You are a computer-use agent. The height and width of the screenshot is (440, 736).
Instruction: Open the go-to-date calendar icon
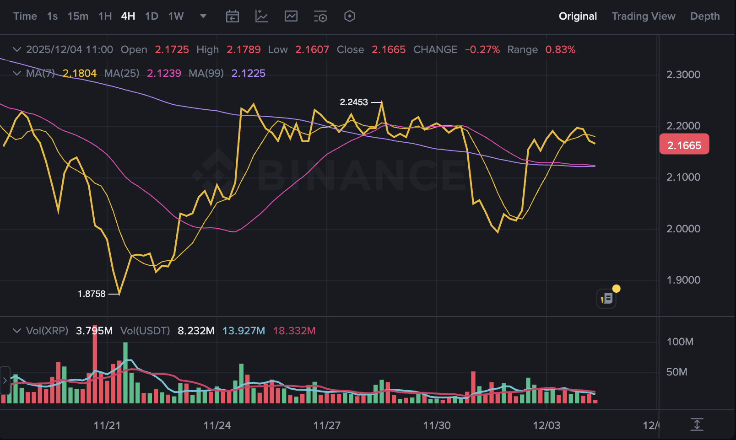pyautogui.click(x=233, y=16)
